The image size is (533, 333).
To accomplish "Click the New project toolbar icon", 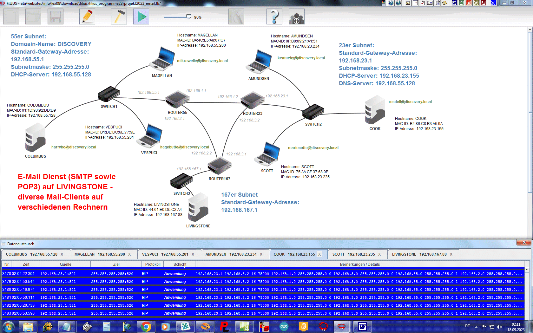I will [11, 16].
